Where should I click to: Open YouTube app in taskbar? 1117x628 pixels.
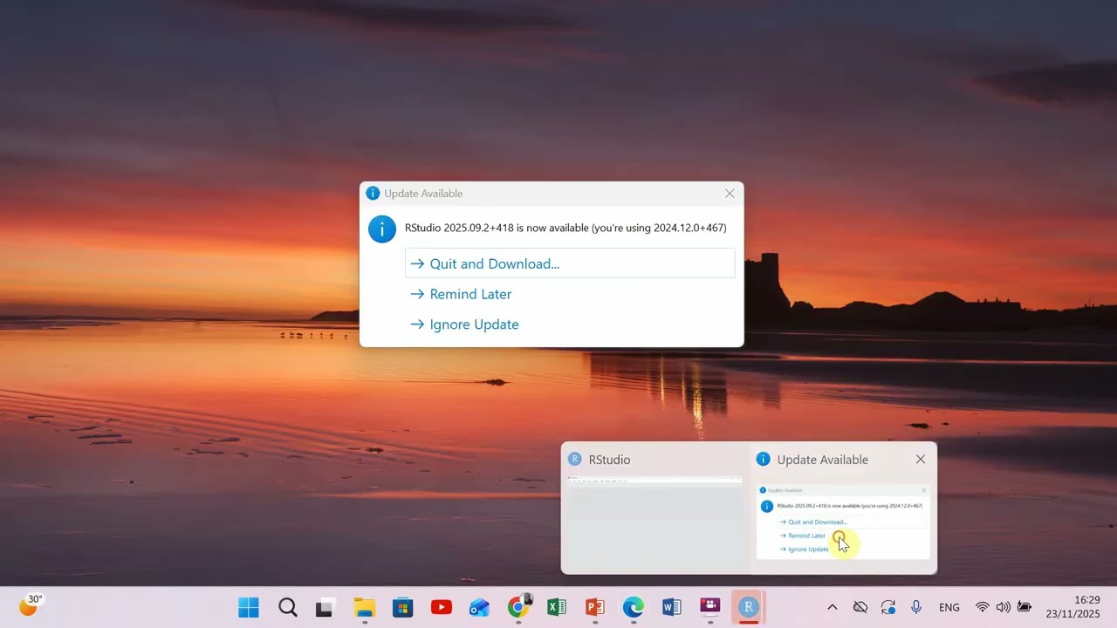tap(442, 607)
